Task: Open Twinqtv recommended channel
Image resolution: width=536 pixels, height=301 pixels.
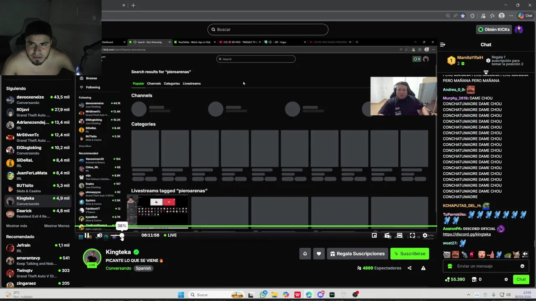Action: [38, 273]
